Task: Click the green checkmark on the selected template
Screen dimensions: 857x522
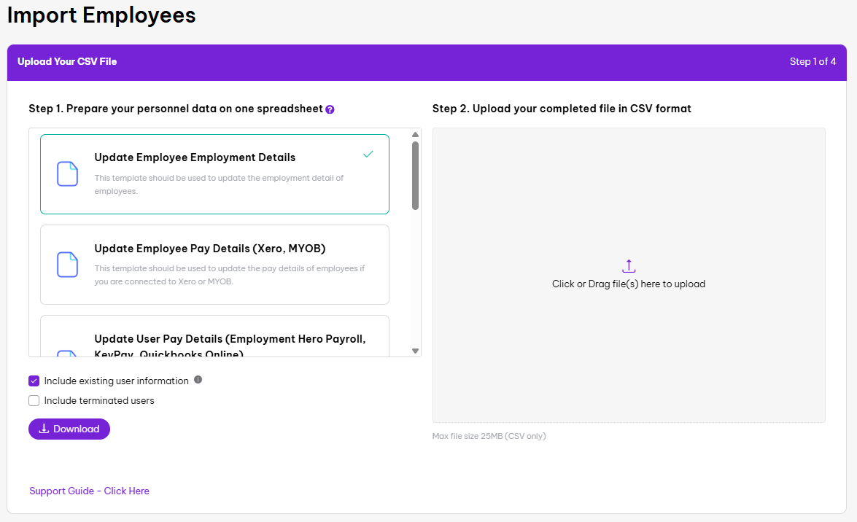Action: (368, 155)
